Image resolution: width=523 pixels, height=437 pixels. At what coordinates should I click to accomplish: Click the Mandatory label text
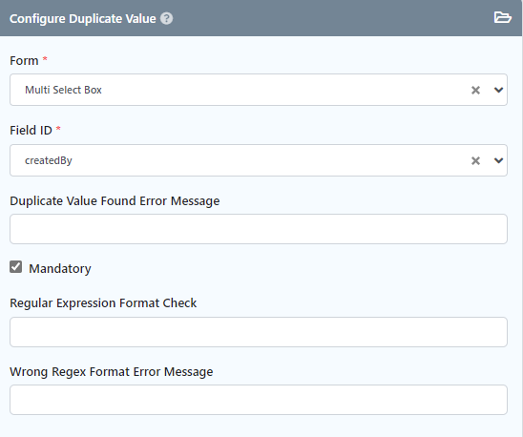60,268
